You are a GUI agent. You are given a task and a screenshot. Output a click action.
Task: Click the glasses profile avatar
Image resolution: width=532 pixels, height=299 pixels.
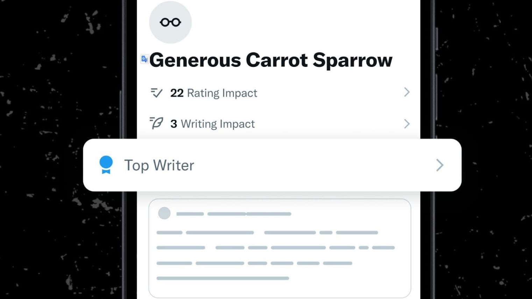(170, 22)
